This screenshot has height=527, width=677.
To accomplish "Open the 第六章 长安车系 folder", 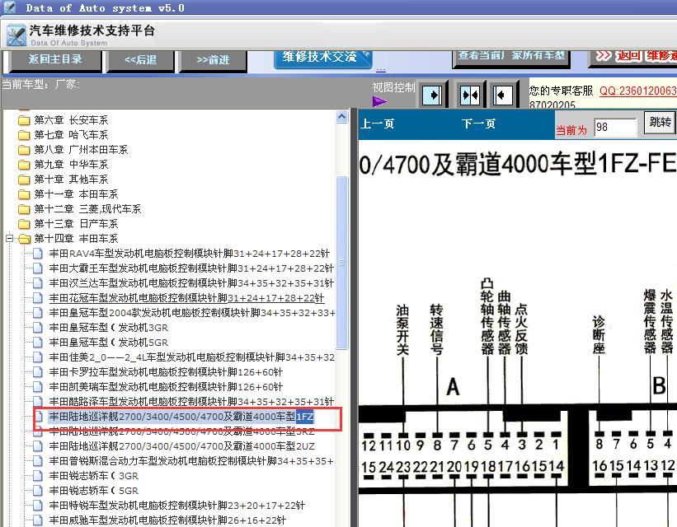I will click(71, 120).
